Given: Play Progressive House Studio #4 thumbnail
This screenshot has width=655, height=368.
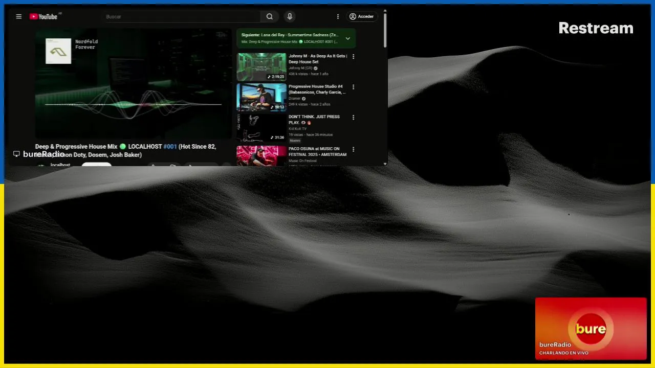Looking at the screenshot, I should 261,97.
